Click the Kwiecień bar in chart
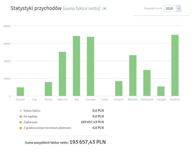The width and height of the screenshot is (193, 152). pyautogui.click(x=62, y=74)
